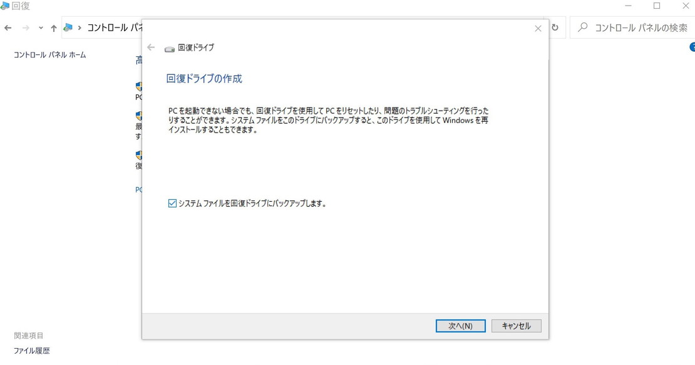695x365 pixels.
Task: Click the blue help icon below the search box
Action: click(691, 47)
